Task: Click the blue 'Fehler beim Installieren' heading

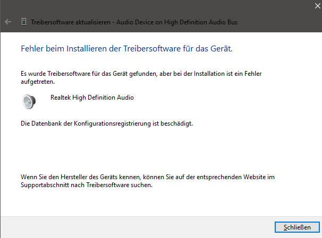Action: 126,49
